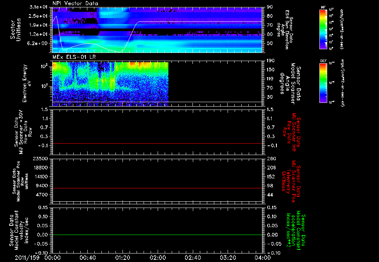Click the 23500 scanner position tick
This screenshot has height=262, width=379.
(x=40, y=158)
